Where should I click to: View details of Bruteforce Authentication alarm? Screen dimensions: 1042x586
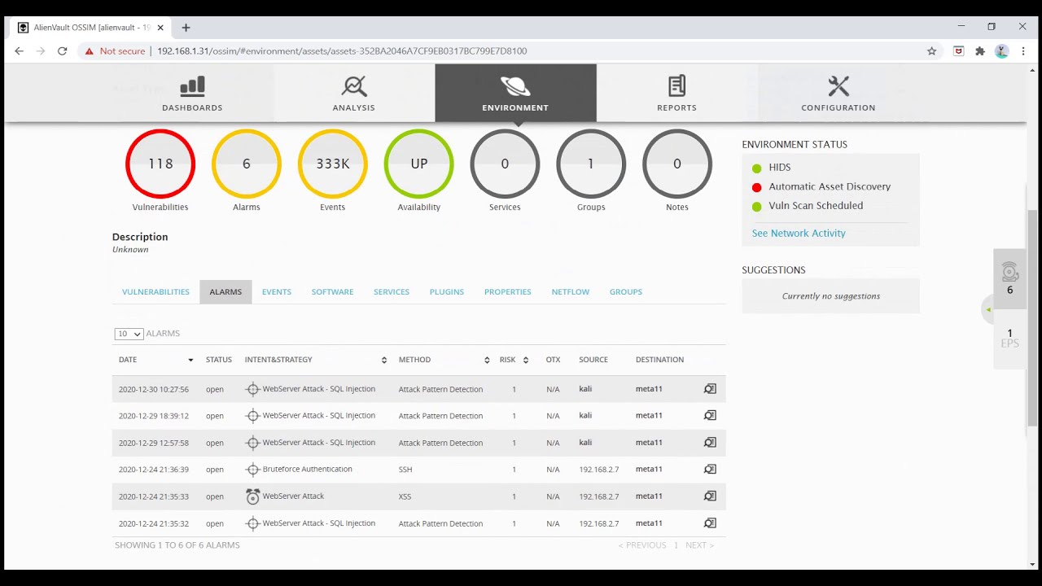[x=710, y=470]
